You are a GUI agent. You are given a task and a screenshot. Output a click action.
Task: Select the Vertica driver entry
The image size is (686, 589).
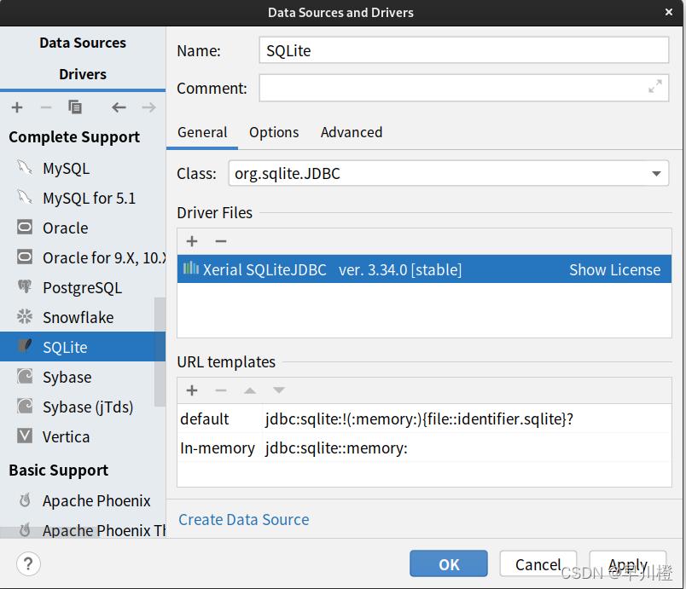[x=83, y=436]
